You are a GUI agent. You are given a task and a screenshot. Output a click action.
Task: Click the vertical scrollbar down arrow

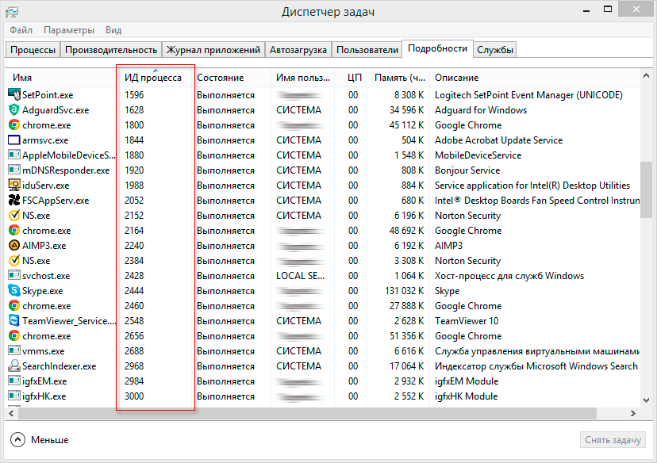(646, 400)
